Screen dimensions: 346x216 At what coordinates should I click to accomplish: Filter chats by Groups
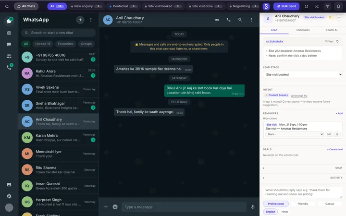[x=86, y=44]
